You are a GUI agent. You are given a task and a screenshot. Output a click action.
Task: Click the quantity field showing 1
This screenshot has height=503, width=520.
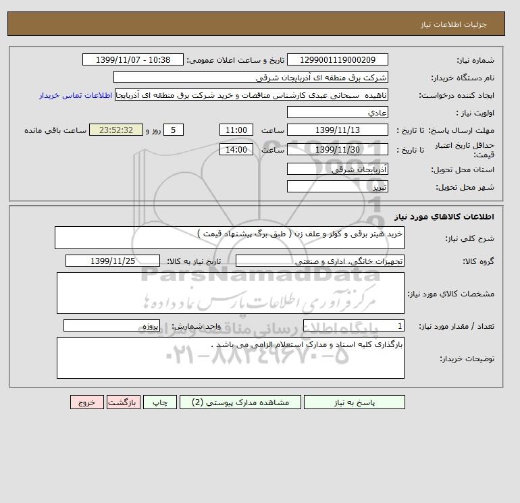353,325
